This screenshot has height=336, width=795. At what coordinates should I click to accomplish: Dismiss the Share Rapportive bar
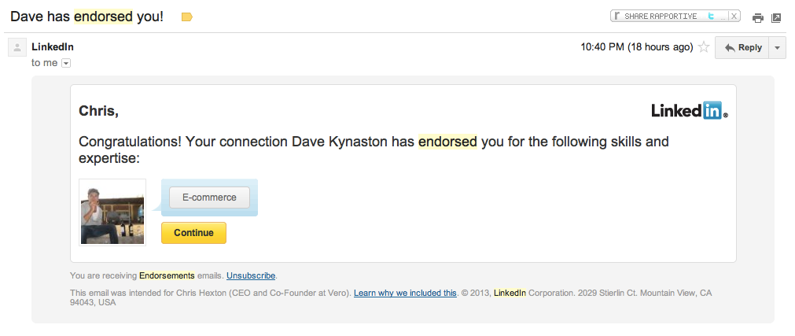pos(734,16)
